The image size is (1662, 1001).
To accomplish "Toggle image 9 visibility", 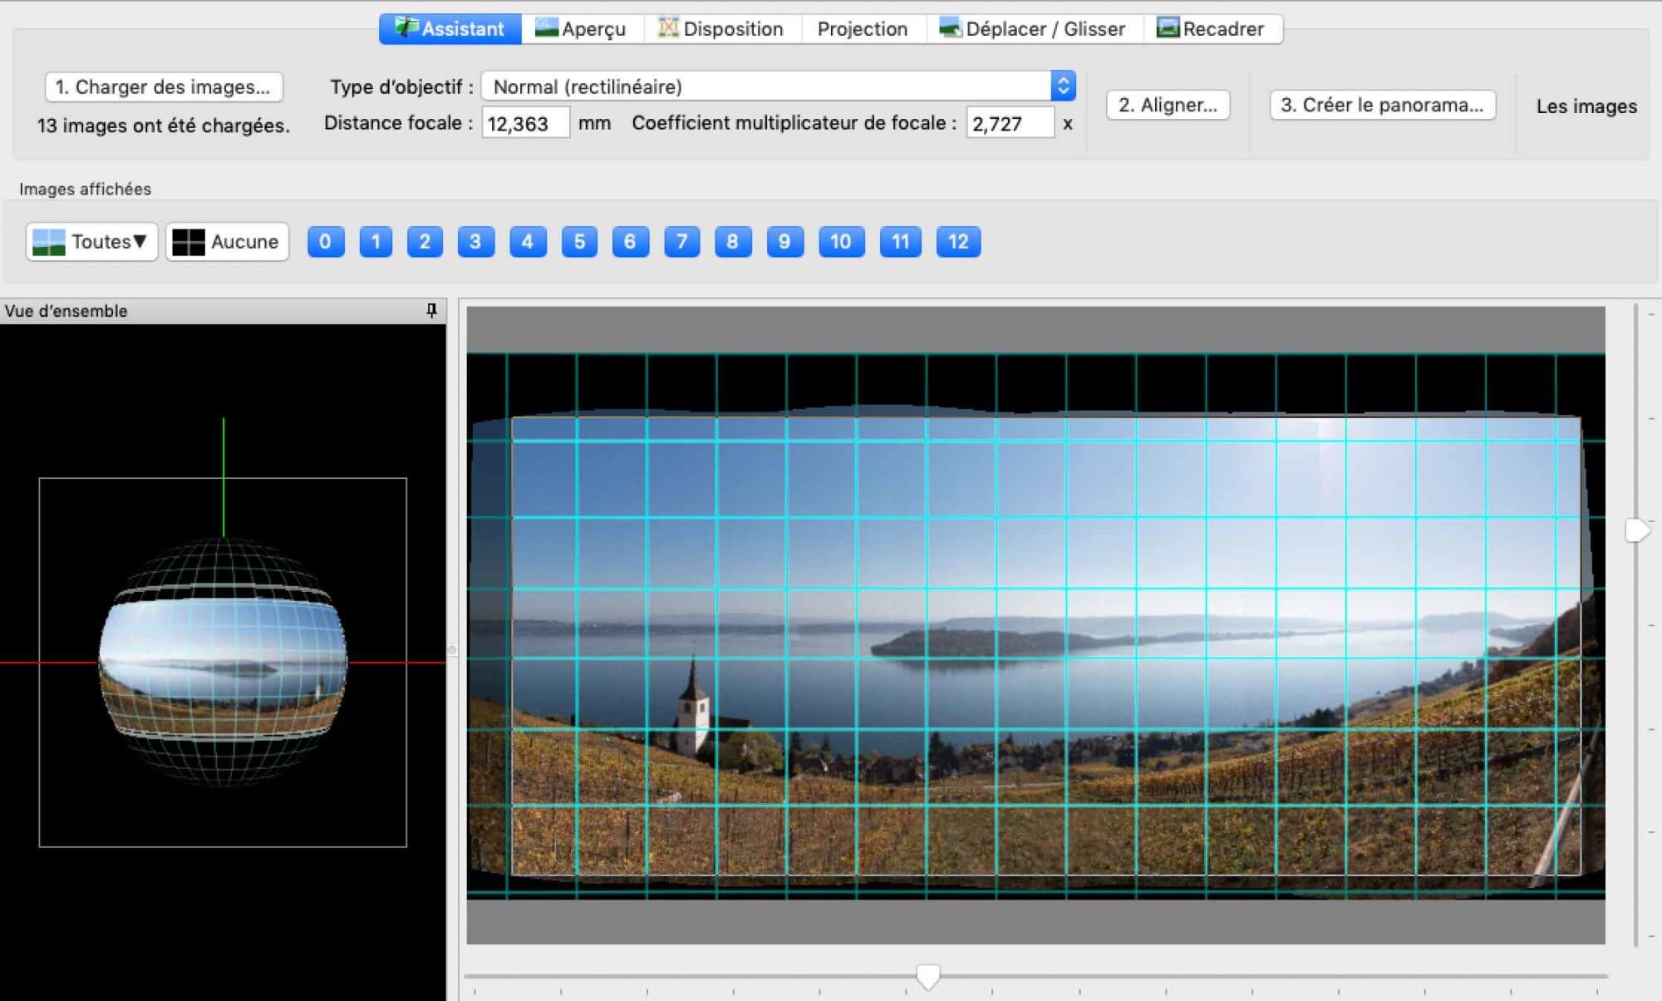I will (x=784, y=242).
